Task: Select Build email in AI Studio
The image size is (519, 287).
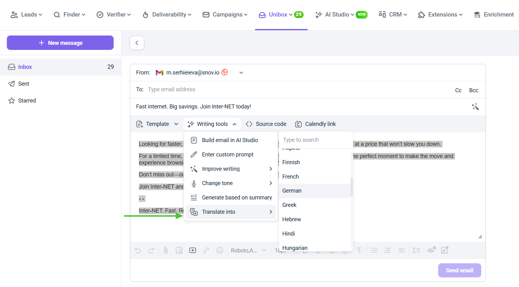Action: [231, 140]
